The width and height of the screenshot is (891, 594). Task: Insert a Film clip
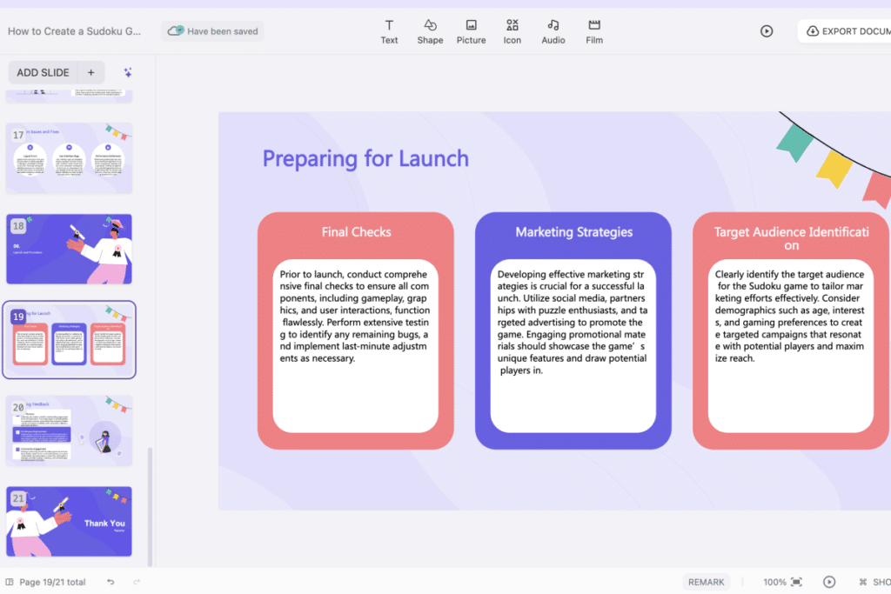594,31
